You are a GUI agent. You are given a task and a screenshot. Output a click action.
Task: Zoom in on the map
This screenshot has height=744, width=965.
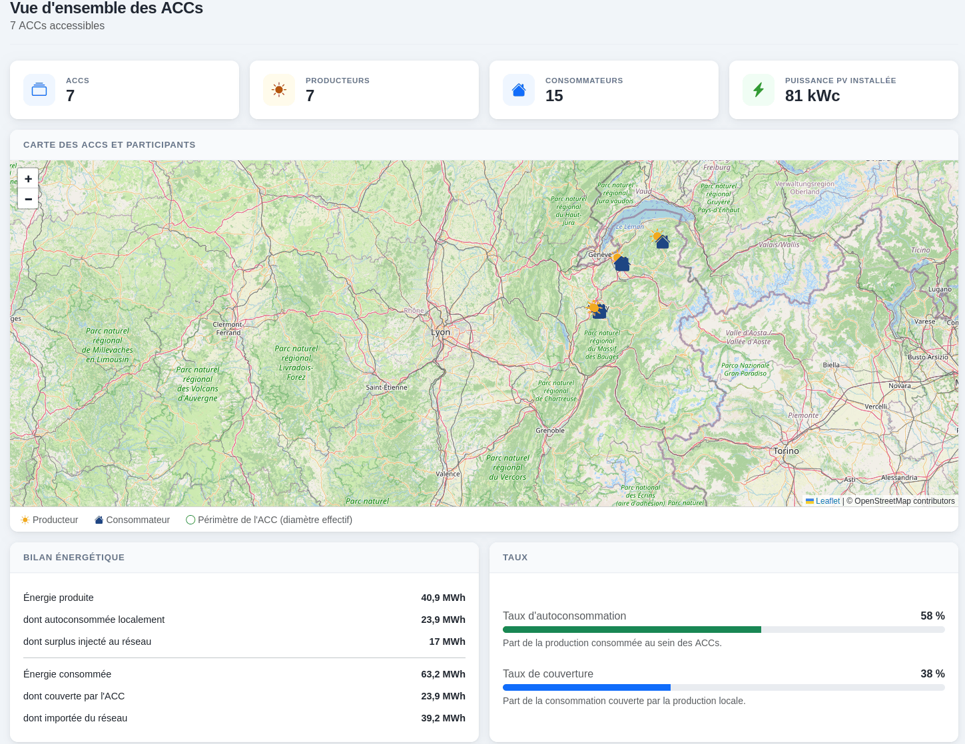[x=28, y=178]
